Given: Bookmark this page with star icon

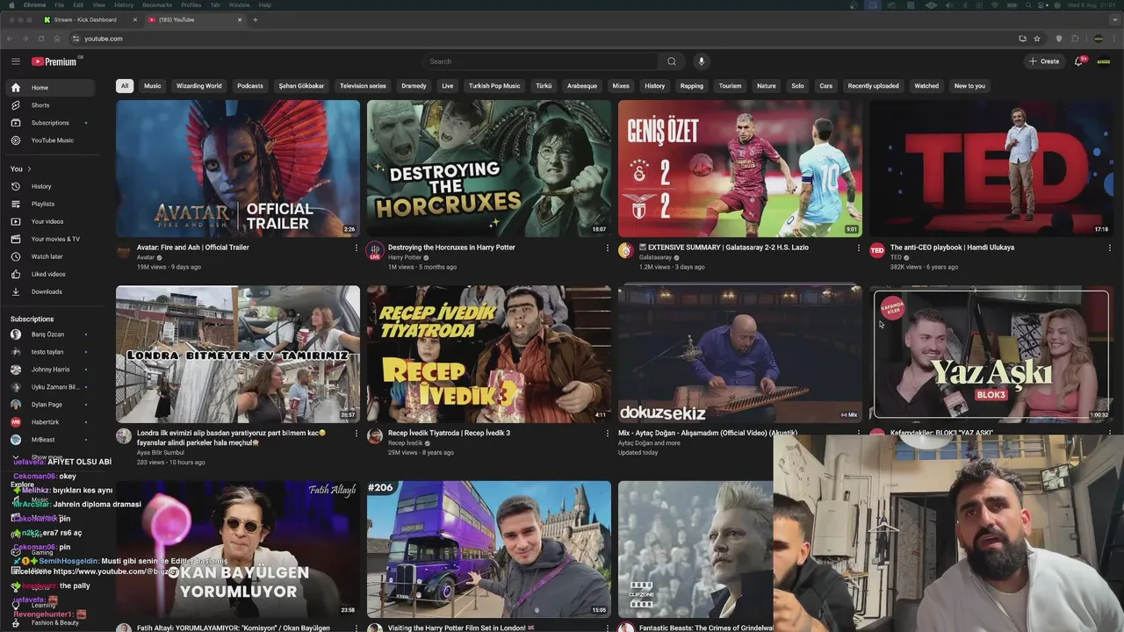Looking at the screenshot, I should tap(1037, 39).
